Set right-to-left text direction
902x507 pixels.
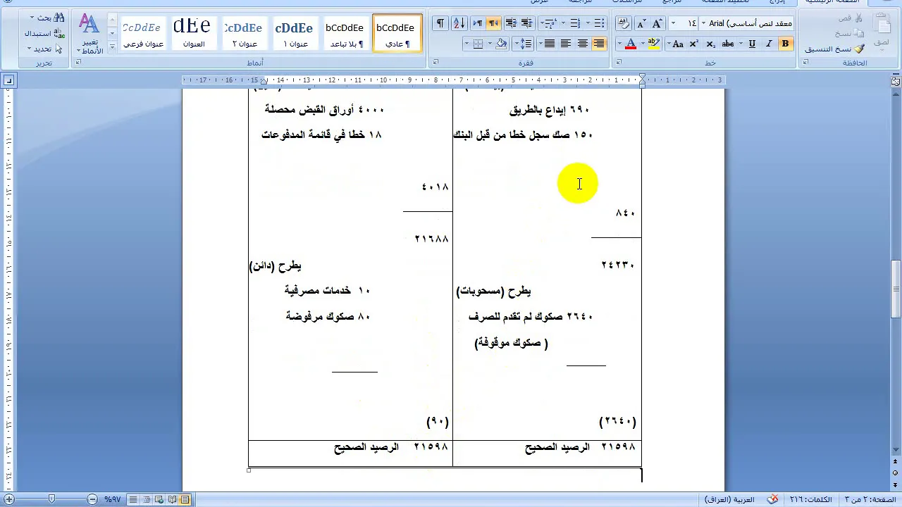(493, 23)
